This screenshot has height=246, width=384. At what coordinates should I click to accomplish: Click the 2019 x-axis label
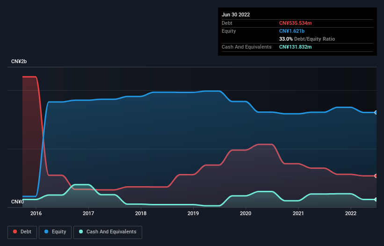pos(193,213)
